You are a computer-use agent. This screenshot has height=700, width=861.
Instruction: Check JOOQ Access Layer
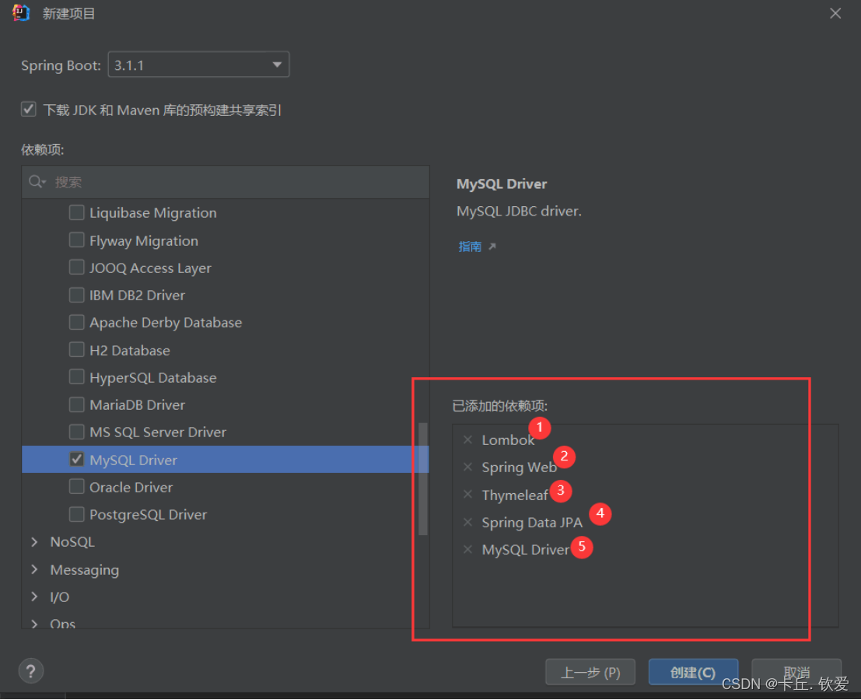76,268
